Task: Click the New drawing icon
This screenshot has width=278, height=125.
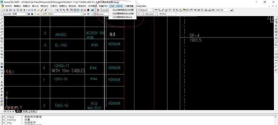Action: pyautogui.click(x=3, y=10)
